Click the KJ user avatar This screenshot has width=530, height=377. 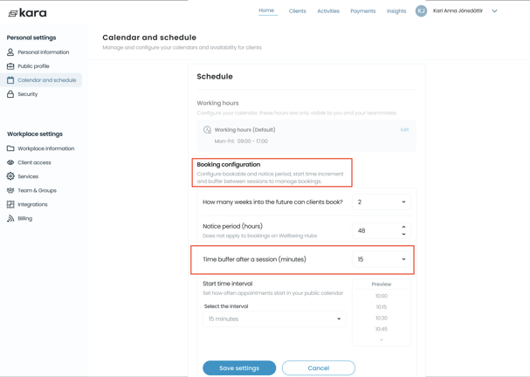pos(421,10)
